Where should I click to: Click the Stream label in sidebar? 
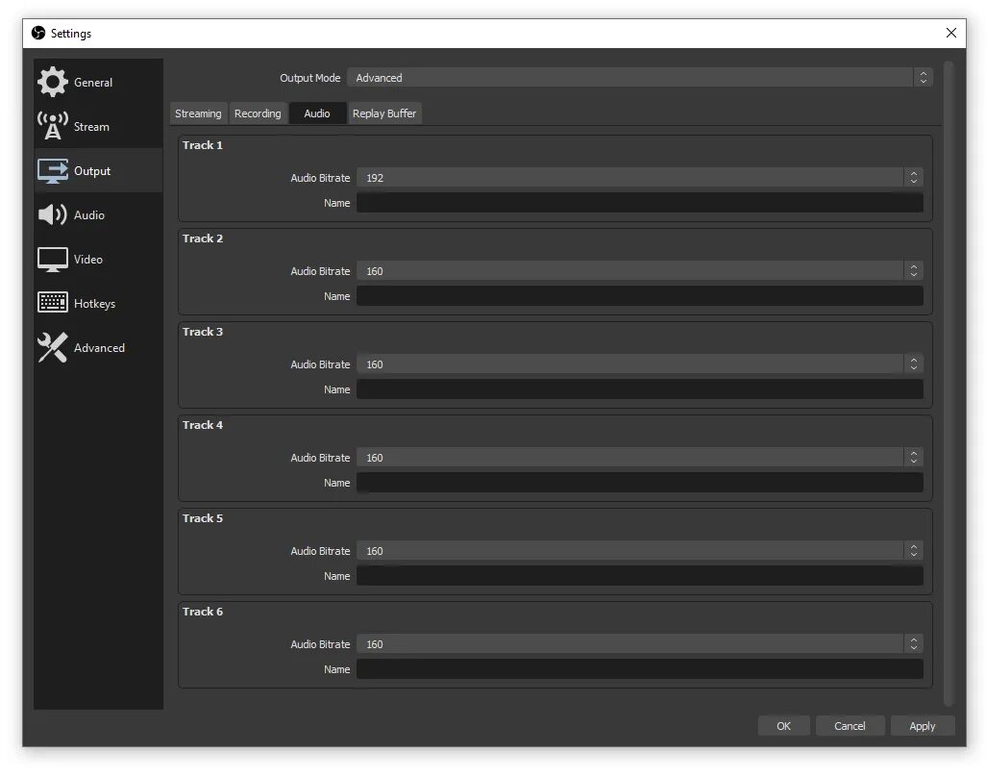coord(91,127)
